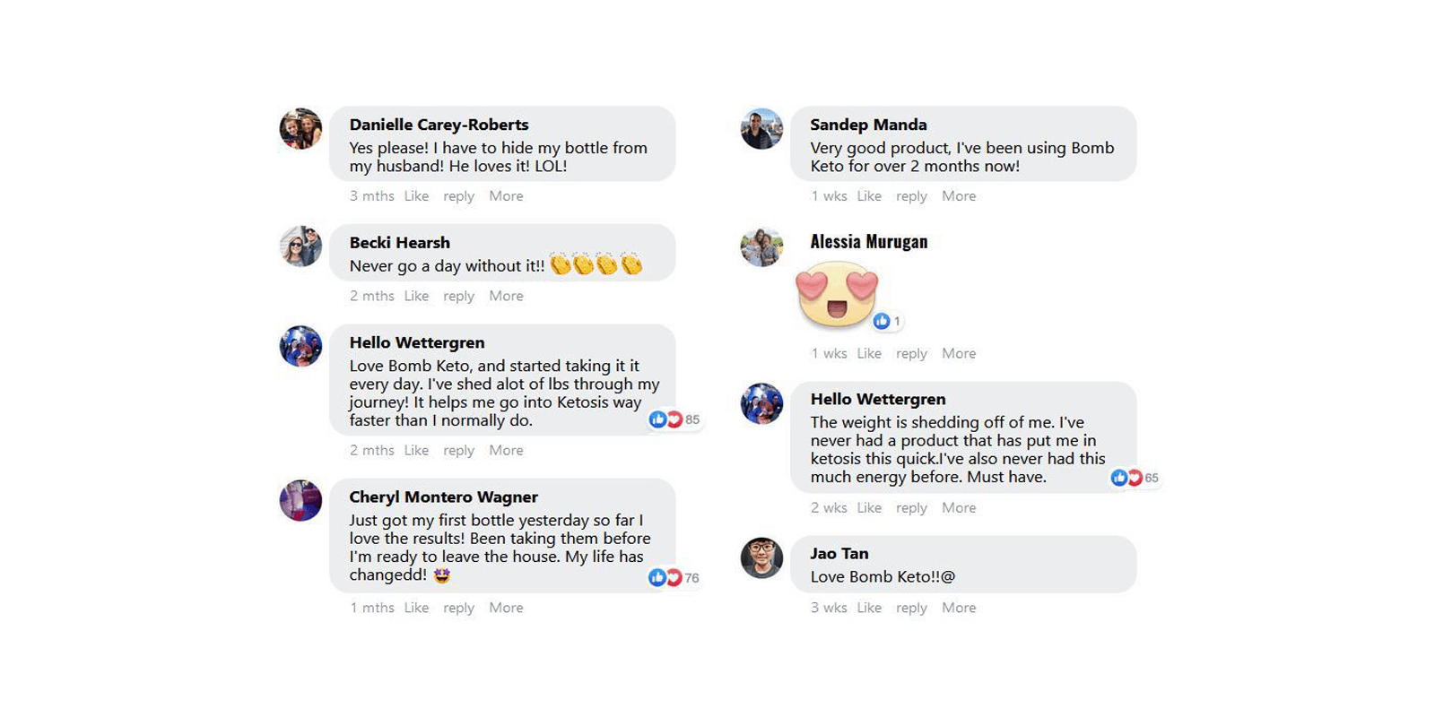Open Danielle Carey-Roberts' profile picture

pos(300,129)
